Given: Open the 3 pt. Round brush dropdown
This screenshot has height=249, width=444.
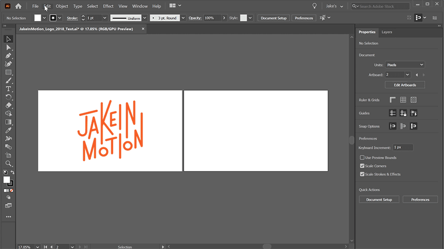Looking at the screenshot, I should point(183,18).
